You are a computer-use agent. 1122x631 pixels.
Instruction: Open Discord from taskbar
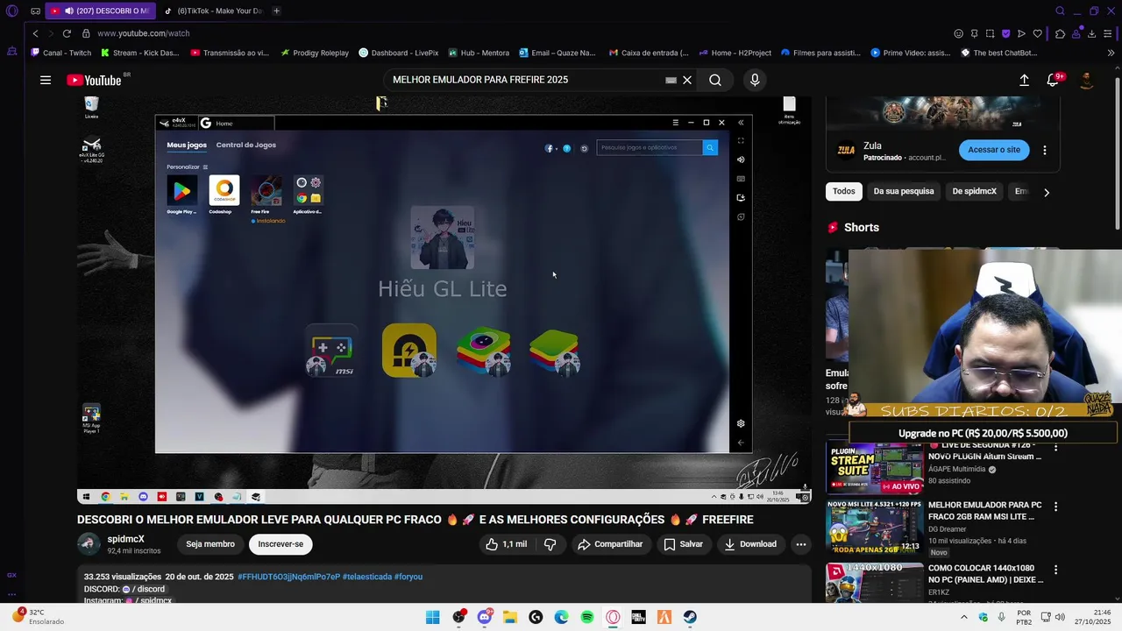click(484, 617)
